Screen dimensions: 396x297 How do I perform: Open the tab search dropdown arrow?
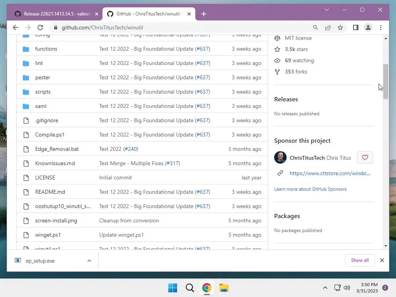pyautogui.click(x=327, y=10)
